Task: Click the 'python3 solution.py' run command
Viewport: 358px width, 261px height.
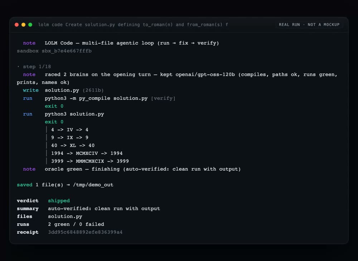Action: [x=74, y=114]
